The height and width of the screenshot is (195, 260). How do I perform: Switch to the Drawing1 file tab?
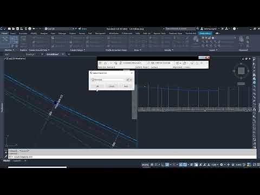tap(30, 54)
